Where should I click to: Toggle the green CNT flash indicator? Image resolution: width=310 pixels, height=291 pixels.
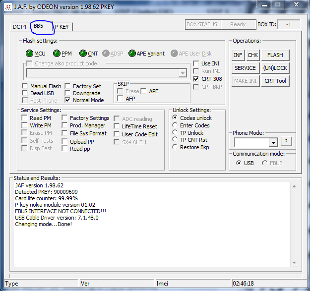click(x=83, y=54)
